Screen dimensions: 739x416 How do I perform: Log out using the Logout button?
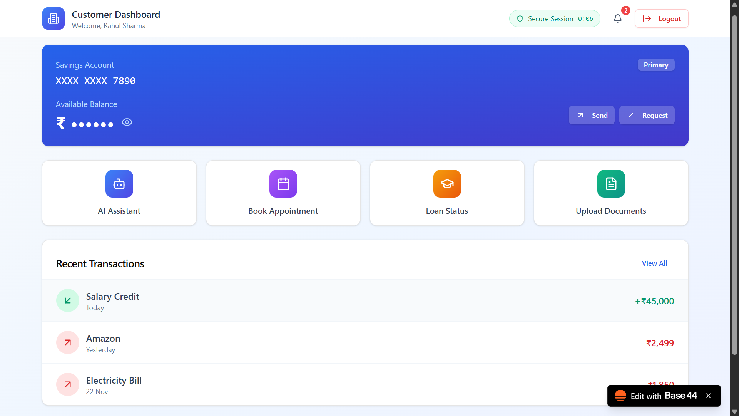(x=662, y=18)
